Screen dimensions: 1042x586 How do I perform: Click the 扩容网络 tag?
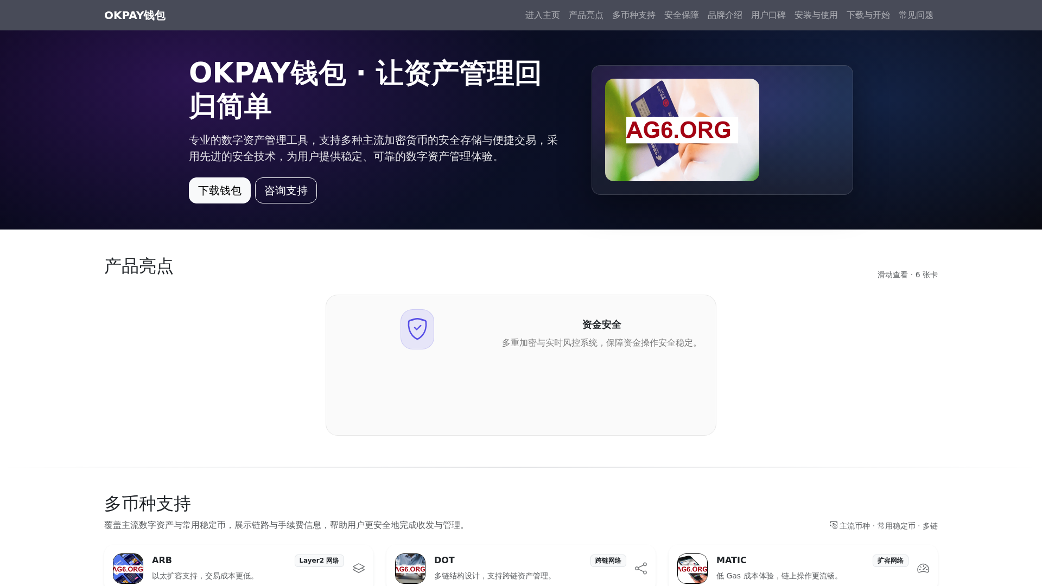point(891,560)
